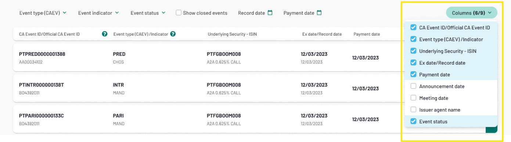Image resolution: width=511 pixels, height=142 pixels.
Task: Enable the Meeting date column checkbox
Action: tap(413, 98)
